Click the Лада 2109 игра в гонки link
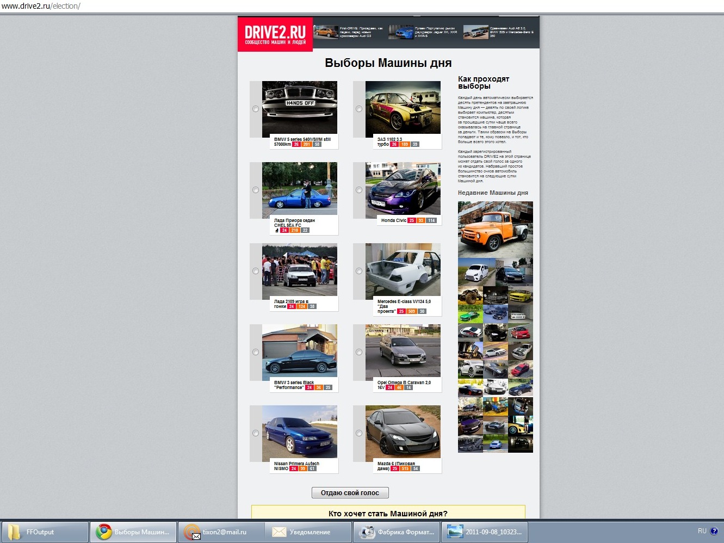This screenshot has height=543, width=724. [291, 304]
